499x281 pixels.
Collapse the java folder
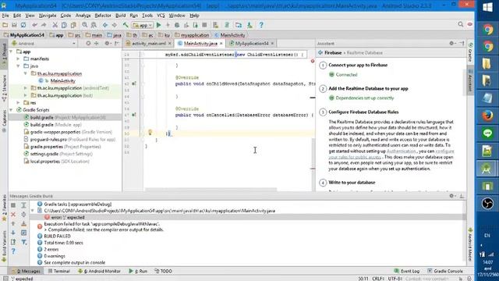pos(19,66)
